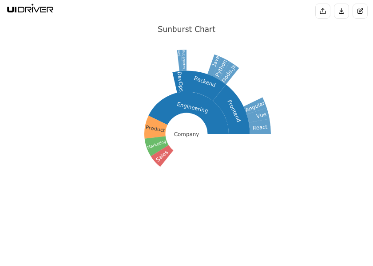Click the Python leaf segment
The height and width of the screenshot is (266, 373).
pyautogui.click(x=221, y=68)
